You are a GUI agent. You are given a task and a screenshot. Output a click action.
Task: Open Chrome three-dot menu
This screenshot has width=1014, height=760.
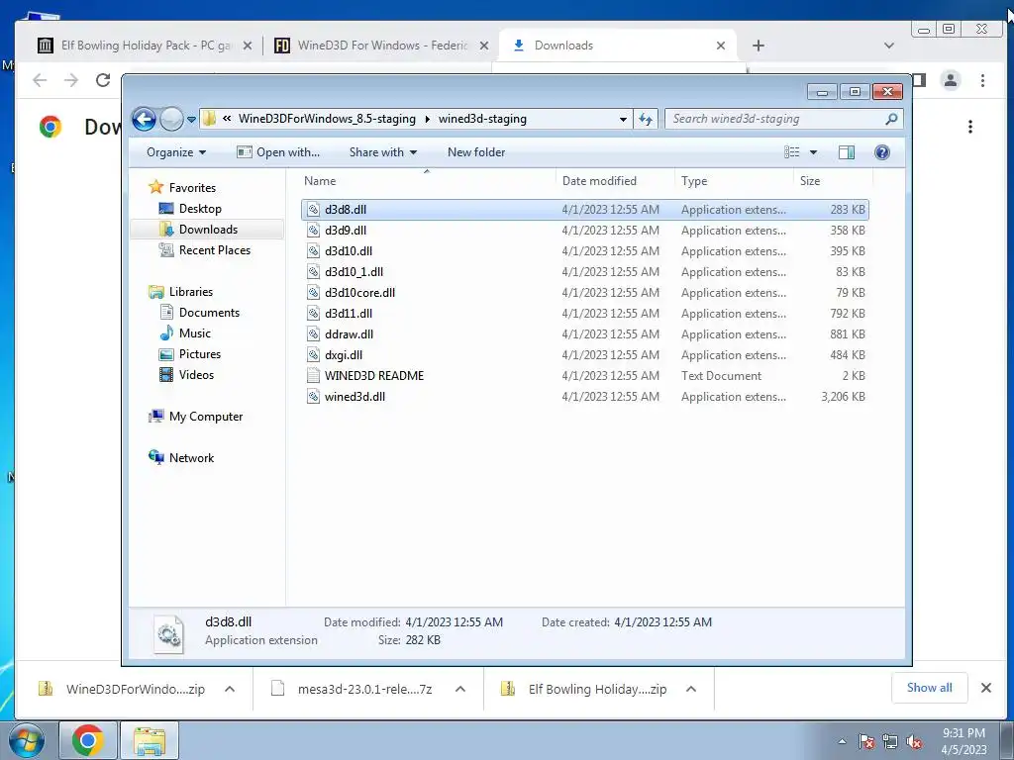(982, 80)
